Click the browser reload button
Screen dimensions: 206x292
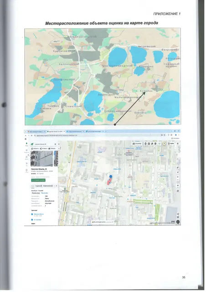pos(31,136)
